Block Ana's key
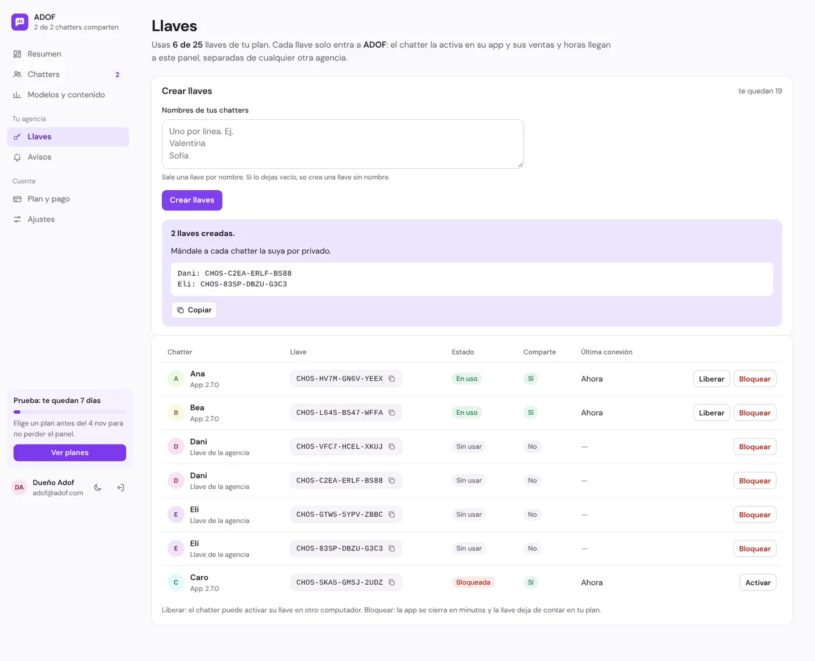The height and width of the screenshot is (661, 815). (x=754, y=379)
